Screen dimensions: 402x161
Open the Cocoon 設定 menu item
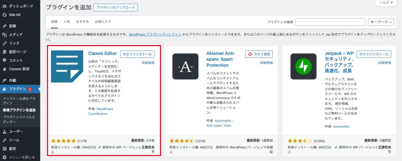tap(20, 69)
